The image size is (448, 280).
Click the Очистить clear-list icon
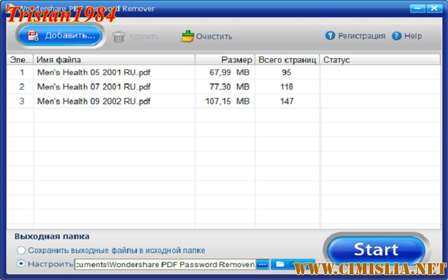click(x=187, y=36)
